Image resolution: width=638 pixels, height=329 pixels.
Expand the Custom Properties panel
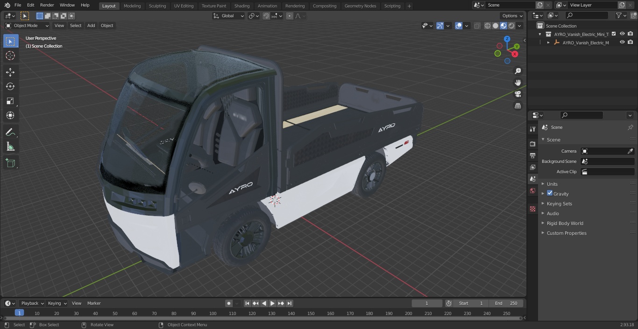click(x=567, y=233)
